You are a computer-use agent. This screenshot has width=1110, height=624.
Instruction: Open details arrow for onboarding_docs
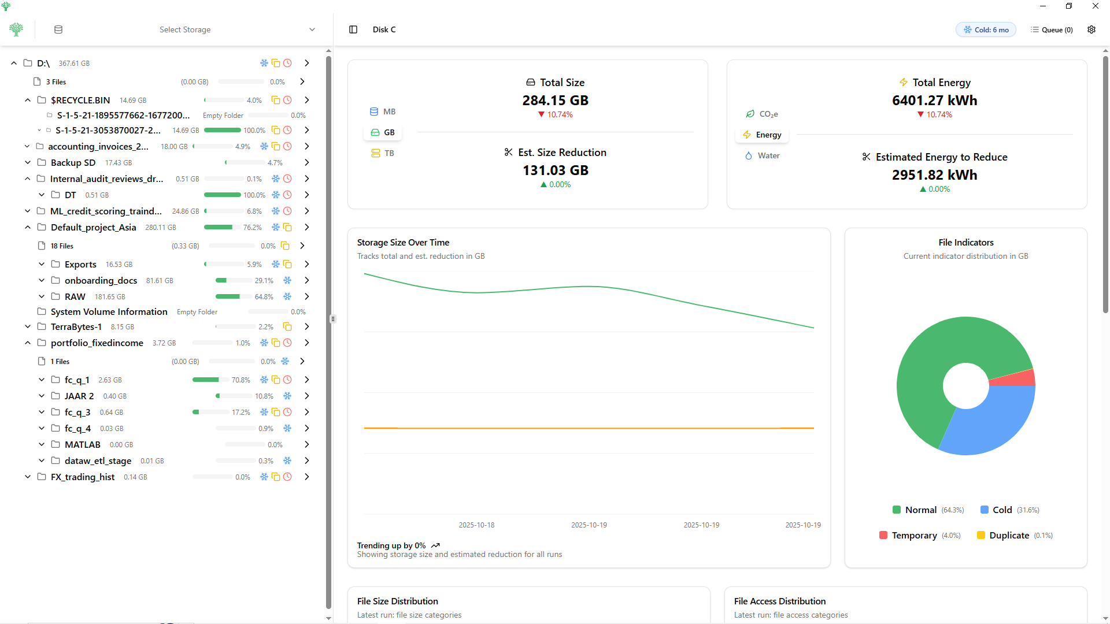307,280
